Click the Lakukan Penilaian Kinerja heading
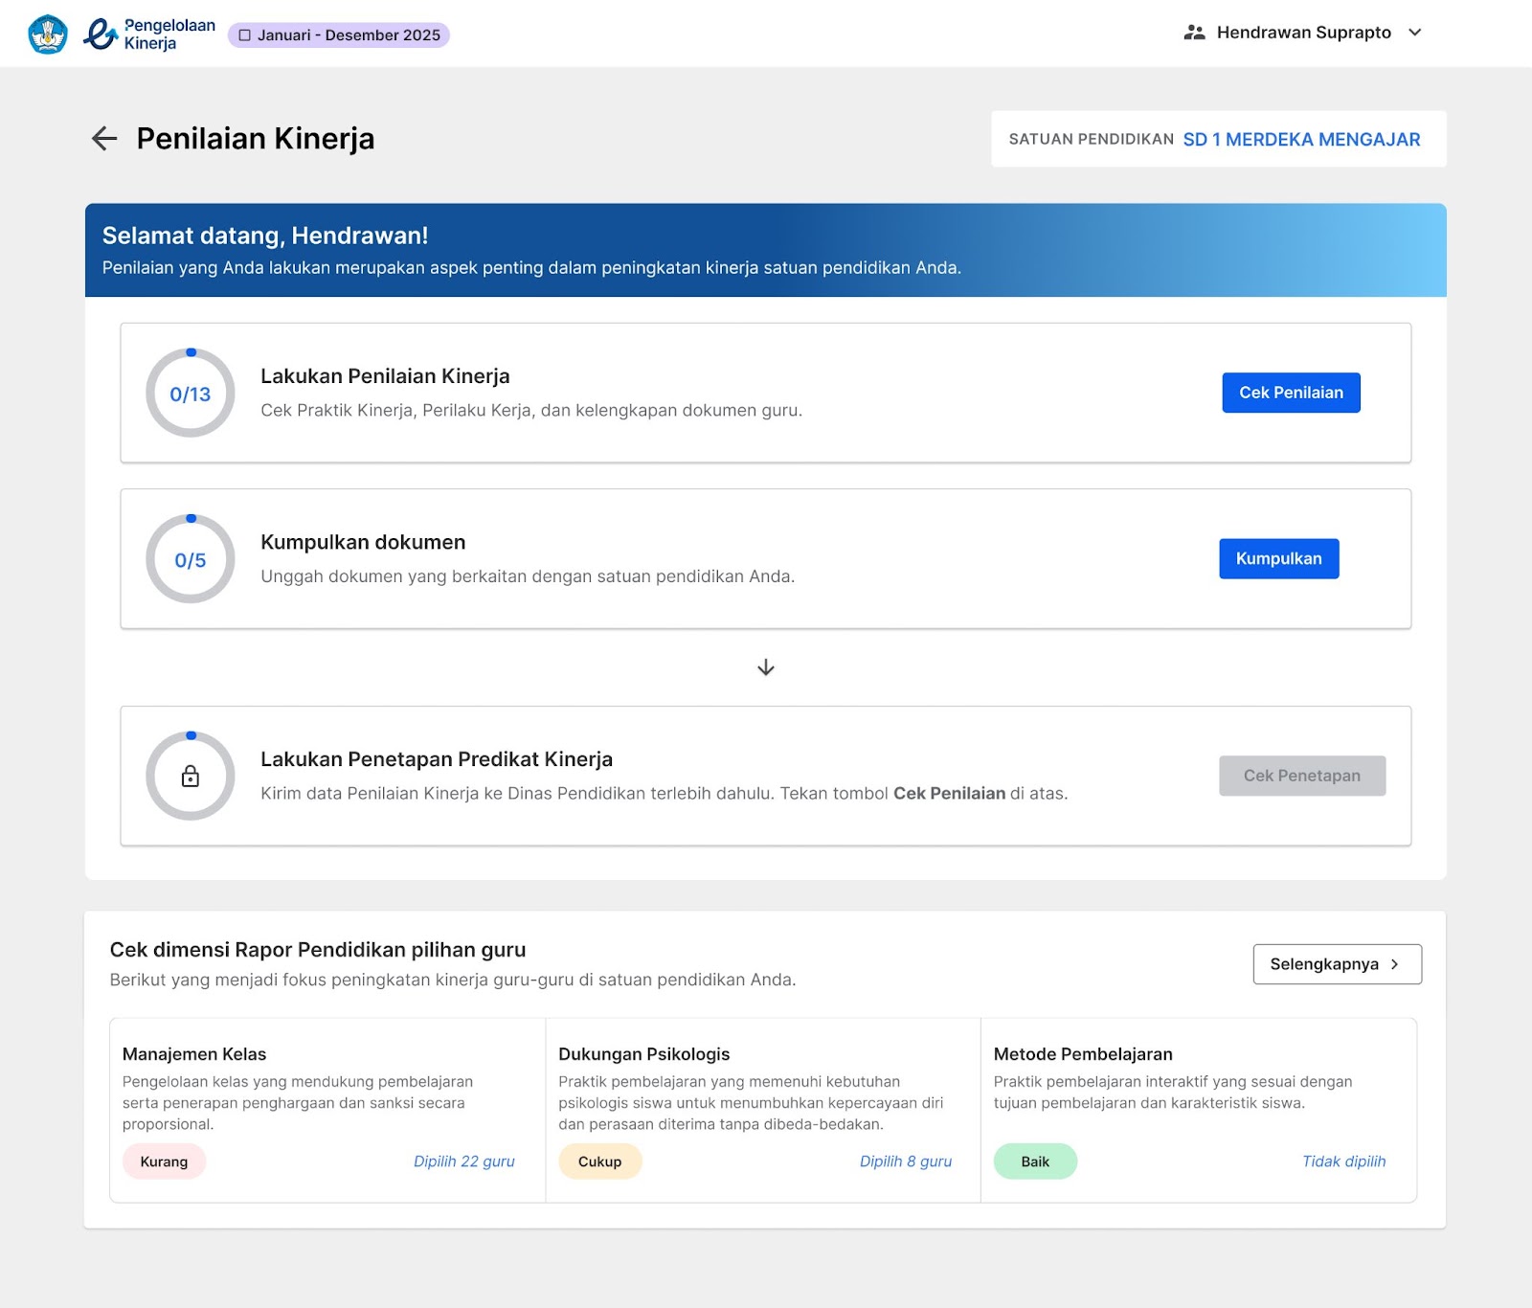The height and width of the screenshot is (1308, 1532). pyautogui.click(x=385, y=376)
